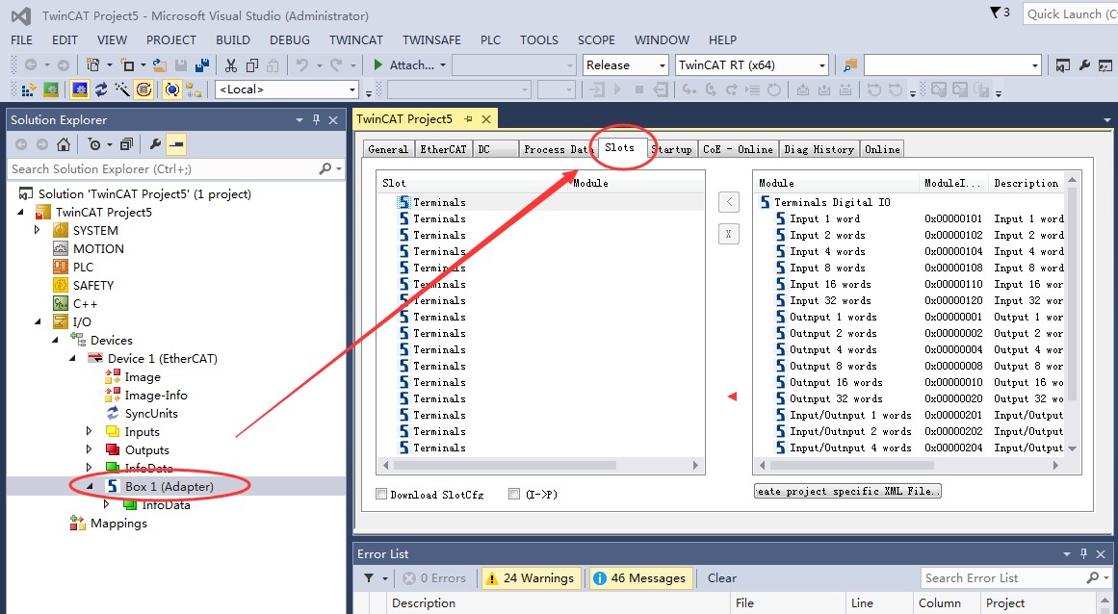Click the Save All toolbar icon
Image resolution: width=1118 pixels, height=614 pixels.
tap(202, 65)
